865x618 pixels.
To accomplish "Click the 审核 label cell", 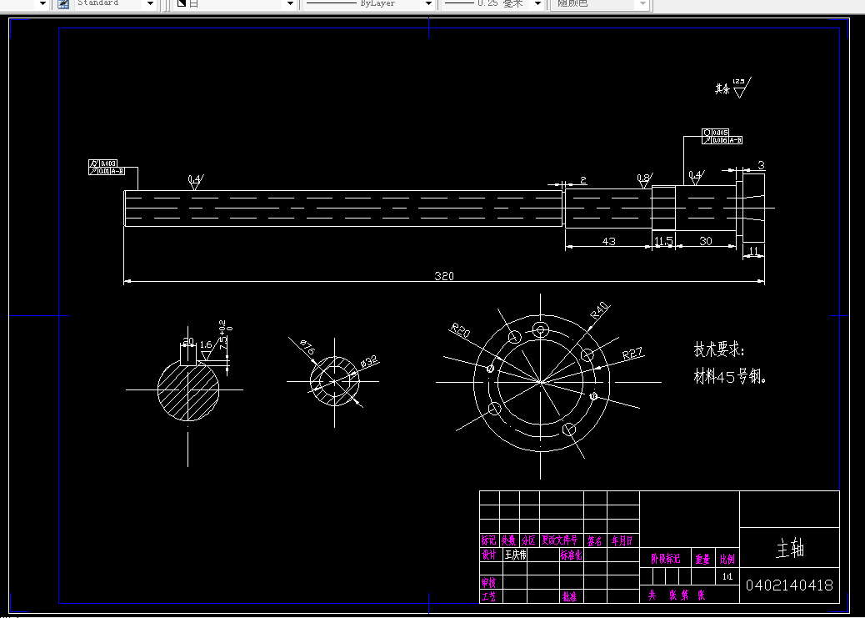I will click(x=489, y=583).
